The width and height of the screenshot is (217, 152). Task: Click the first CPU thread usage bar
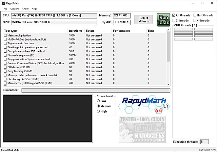tap(183, 29)
